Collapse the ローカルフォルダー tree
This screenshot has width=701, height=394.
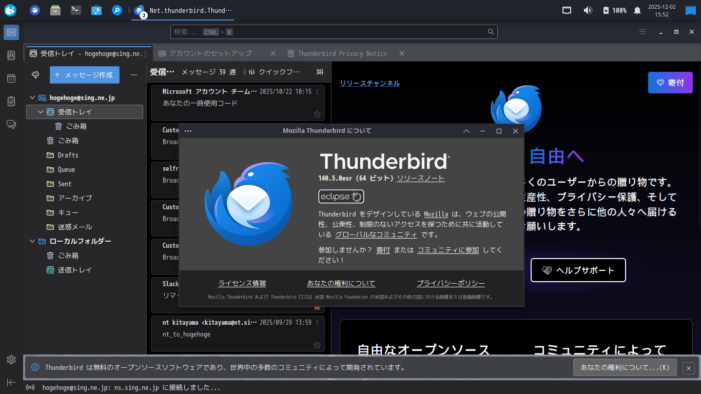(32, 241)
